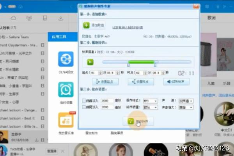The height and width of the screenshot is (156, 234).
Task: Enable the fade-in checkbox
Action: pyautogui.click(x=84, y=101)
